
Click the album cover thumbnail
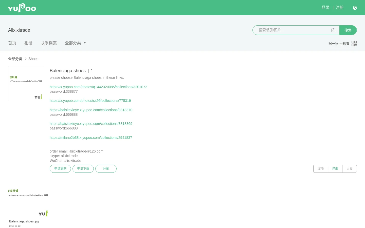pos(26,84)
